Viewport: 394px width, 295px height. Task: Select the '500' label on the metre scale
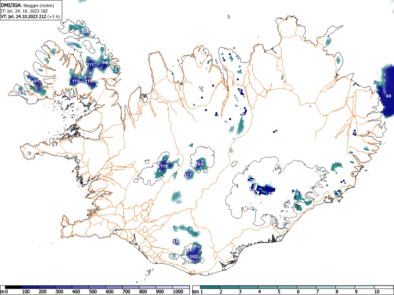[93, 292]
